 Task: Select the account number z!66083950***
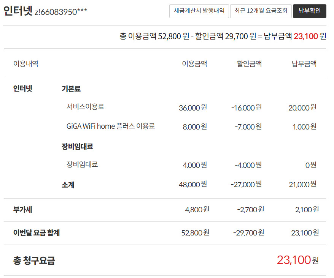(61, 12)
